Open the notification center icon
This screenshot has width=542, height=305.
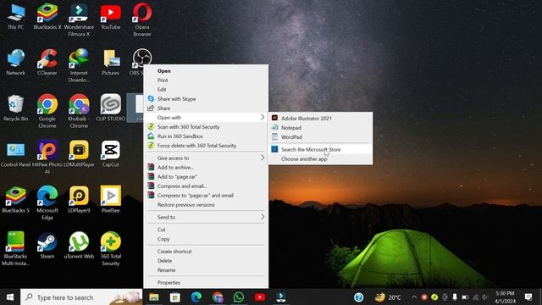point(528,297)
